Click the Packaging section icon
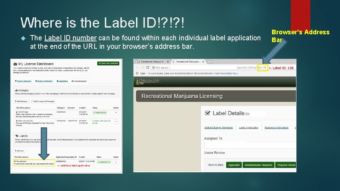 click(x=17, y=90)
